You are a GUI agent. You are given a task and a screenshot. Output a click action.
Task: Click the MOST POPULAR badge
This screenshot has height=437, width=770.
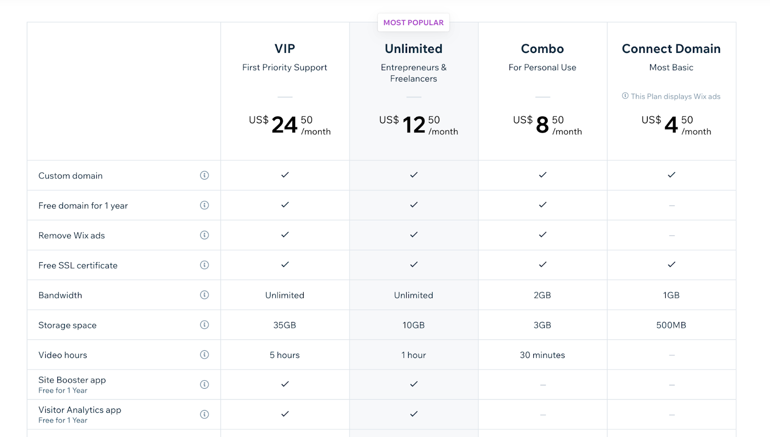coord(413,23)
